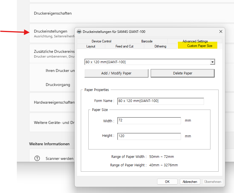Select the Advanced Settings tab
The image size is (234, 193).
point(195,41)
